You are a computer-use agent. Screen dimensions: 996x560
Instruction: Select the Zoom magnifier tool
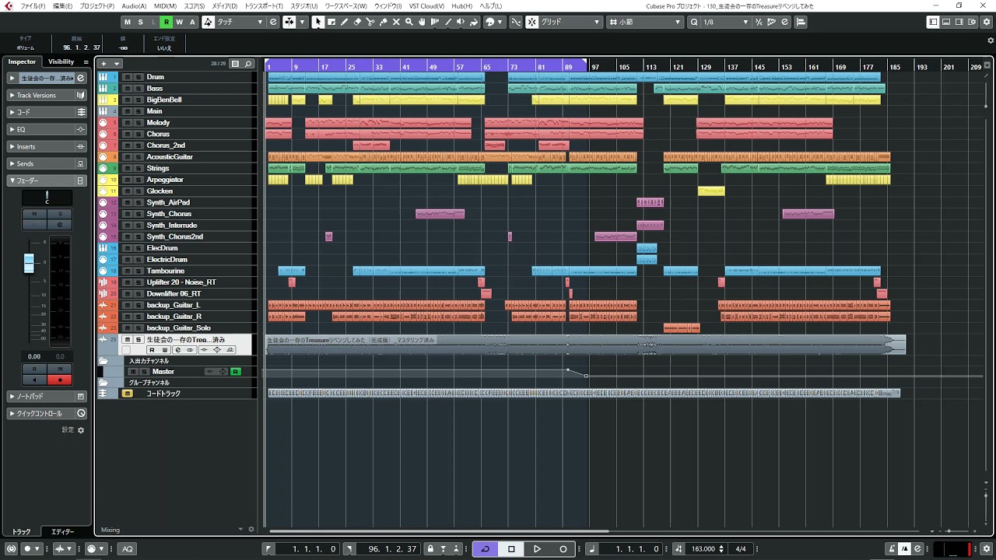tap(409, 22)
